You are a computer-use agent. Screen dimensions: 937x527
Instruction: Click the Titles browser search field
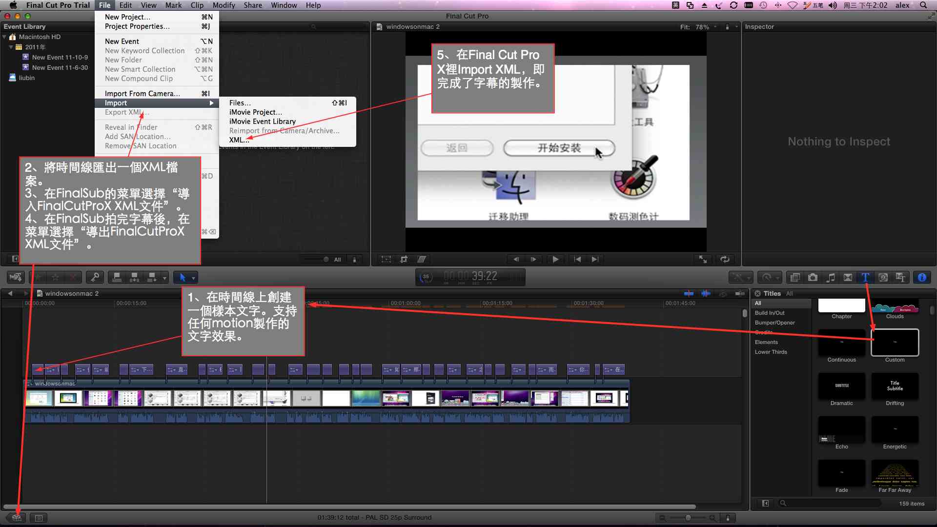click(x=830, y=503)
